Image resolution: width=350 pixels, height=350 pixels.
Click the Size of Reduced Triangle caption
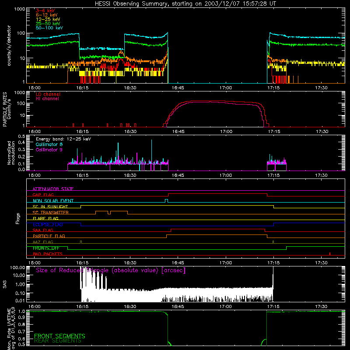coord(111,270)
